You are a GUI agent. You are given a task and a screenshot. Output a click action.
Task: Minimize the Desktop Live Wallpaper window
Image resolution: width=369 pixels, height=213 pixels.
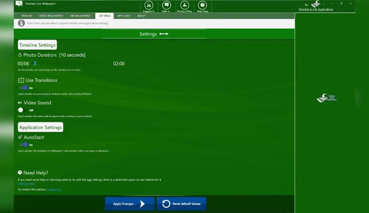point(332,4)
